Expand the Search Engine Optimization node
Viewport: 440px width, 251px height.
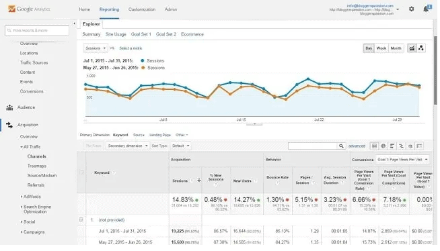click(22, 207)
